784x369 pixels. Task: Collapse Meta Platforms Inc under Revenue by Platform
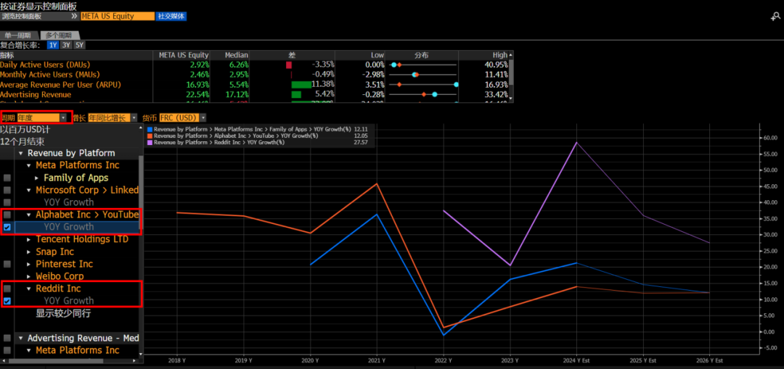[30, 165]
